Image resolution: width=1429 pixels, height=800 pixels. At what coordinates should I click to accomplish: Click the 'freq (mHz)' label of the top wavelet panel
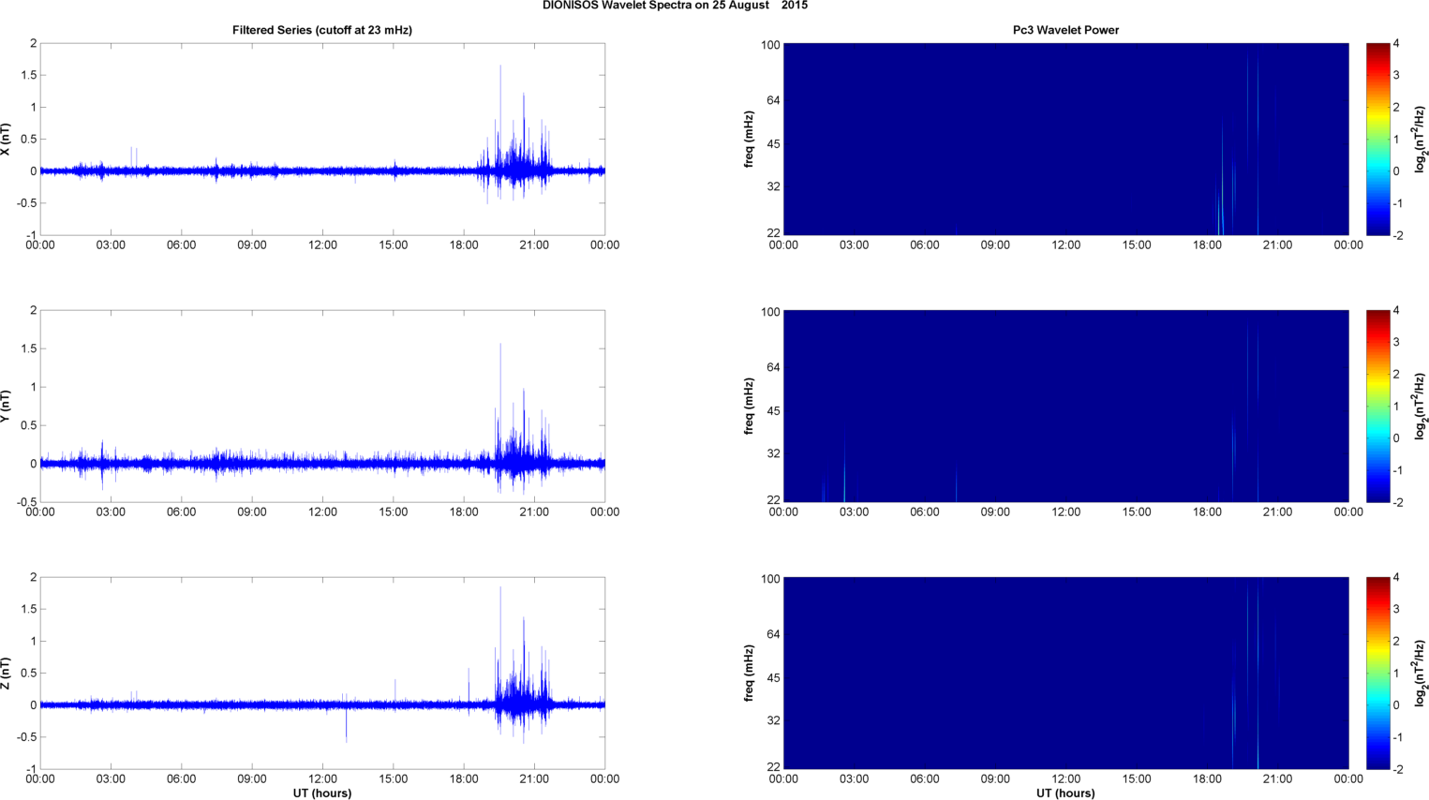pos(750,140)
